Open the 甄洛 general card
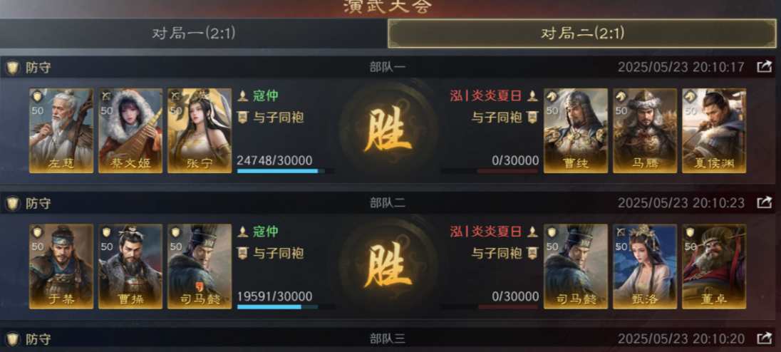Screen dimensions: 781x352 click(645, 266)
